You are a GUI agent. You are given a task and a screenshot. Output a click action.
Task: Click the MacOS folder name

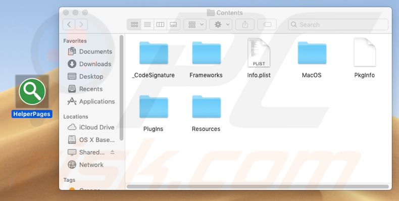tap(312, 75)
